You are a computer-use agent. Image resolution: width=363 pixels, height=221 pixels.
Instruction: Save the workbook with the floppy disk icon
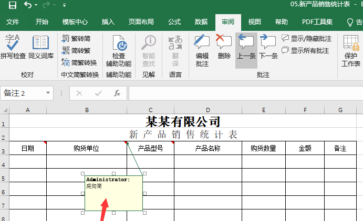(13, 5)
